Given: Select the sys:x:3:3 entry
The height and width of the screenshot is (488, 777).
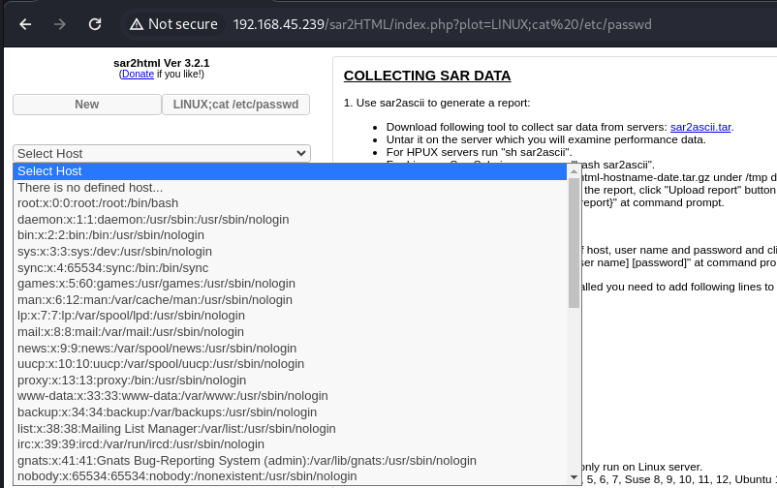Looking at the screenshot, I should 291,252.
